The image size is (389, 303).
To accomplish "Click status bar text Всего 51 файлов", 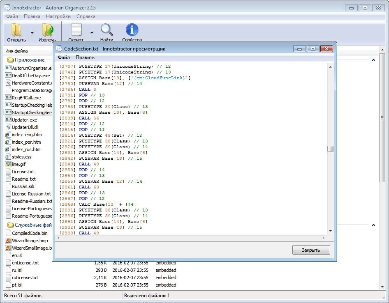I will tap(23, 295).
